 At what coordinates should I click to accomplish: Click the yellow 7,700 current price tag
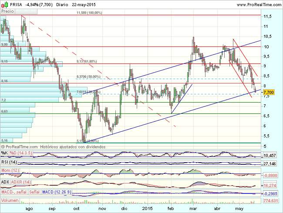[x=269, y=92]
